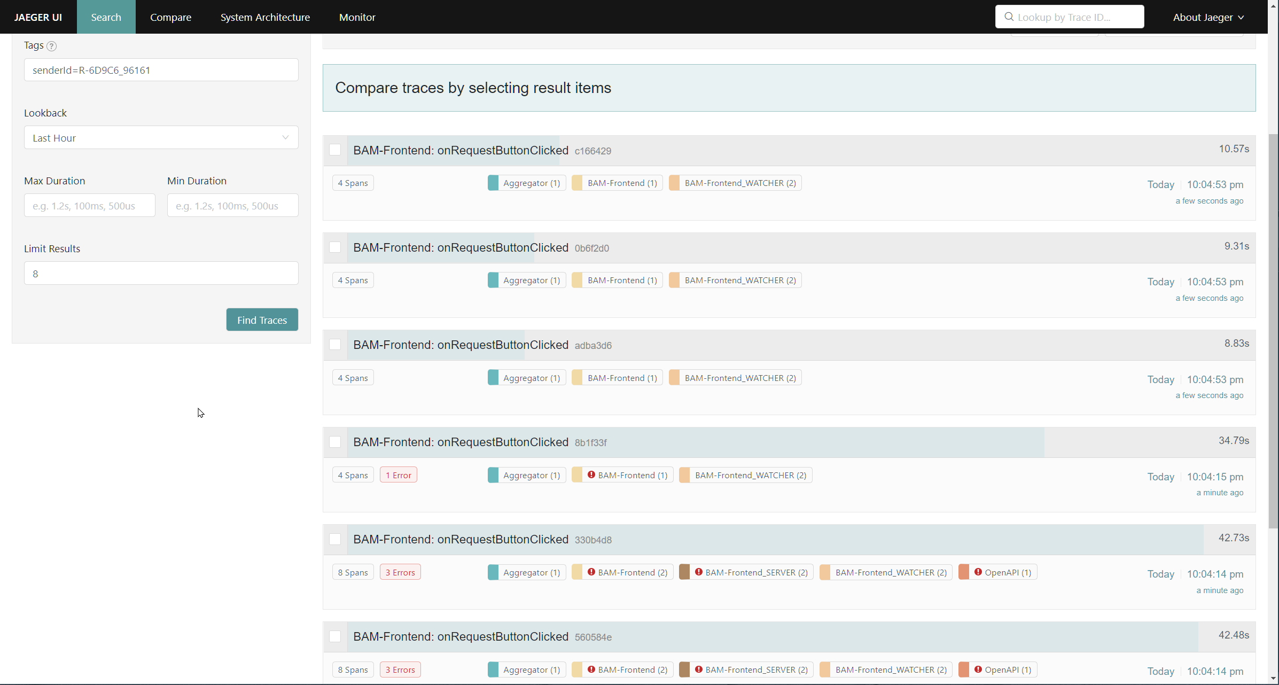Image resolution: width=1279 pixels, height=685 pixels.
Task: Click the 42.73s duration of trace 330b4d8
Action: 1234,538
